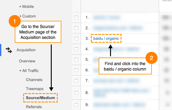This screenshot has height=110, width=172.
Task: Go to the Referrals report
Action: click(x=34, y=107)
